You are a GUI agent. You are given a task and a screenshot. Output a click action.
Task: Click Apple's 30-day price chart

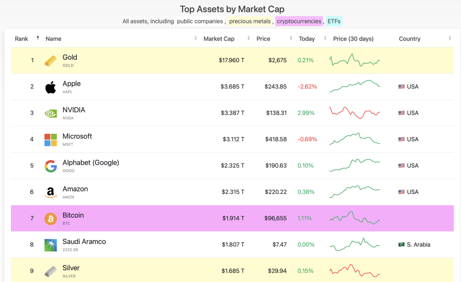pyautogui.click(x=355, y=86)
